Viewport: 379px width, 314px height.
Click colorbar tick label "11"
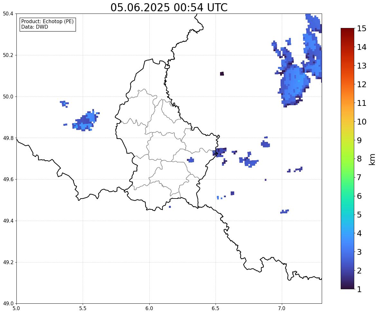click(x=362, y=103)
